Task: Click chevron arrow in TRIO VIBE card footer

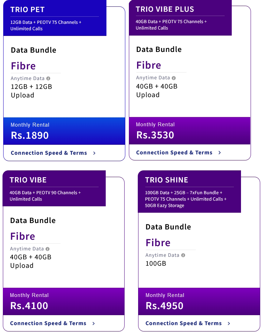Action: pos(94,323)
